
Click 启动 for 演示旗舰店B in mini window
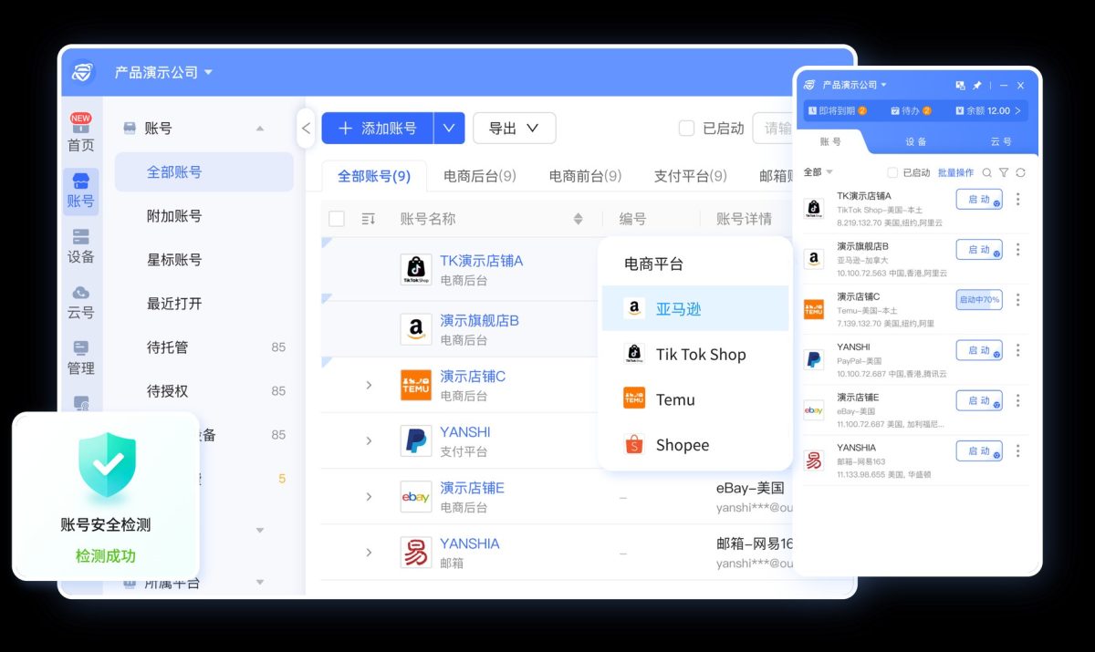[979, 249]
